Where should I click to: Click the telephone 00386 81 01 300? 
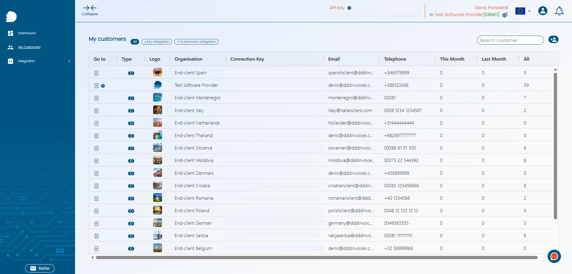tap(400, 148)
